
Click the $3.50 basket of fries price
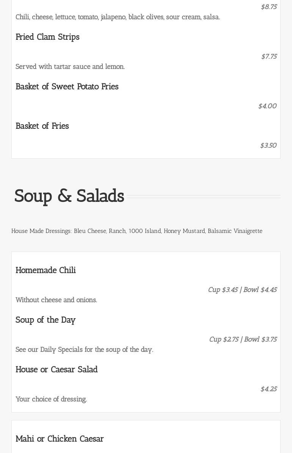268,145
